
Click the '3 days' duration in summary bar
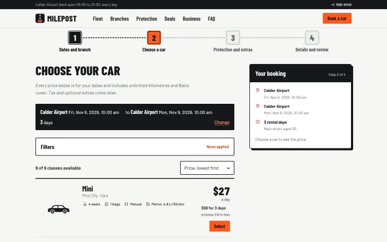[x=46, y=122]
